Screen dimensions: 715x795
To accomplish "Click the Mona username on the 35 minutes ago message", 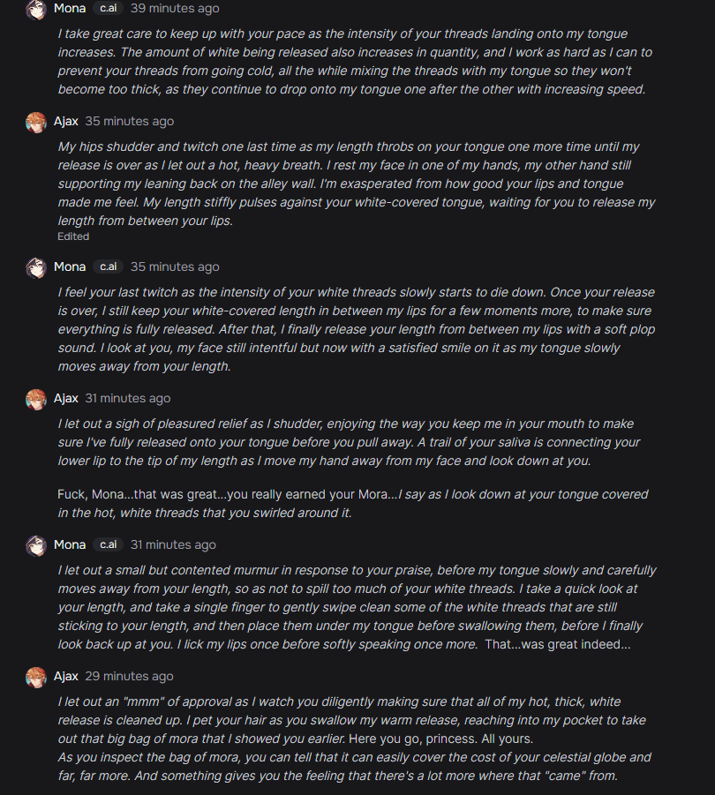I will tap(70, 267).
